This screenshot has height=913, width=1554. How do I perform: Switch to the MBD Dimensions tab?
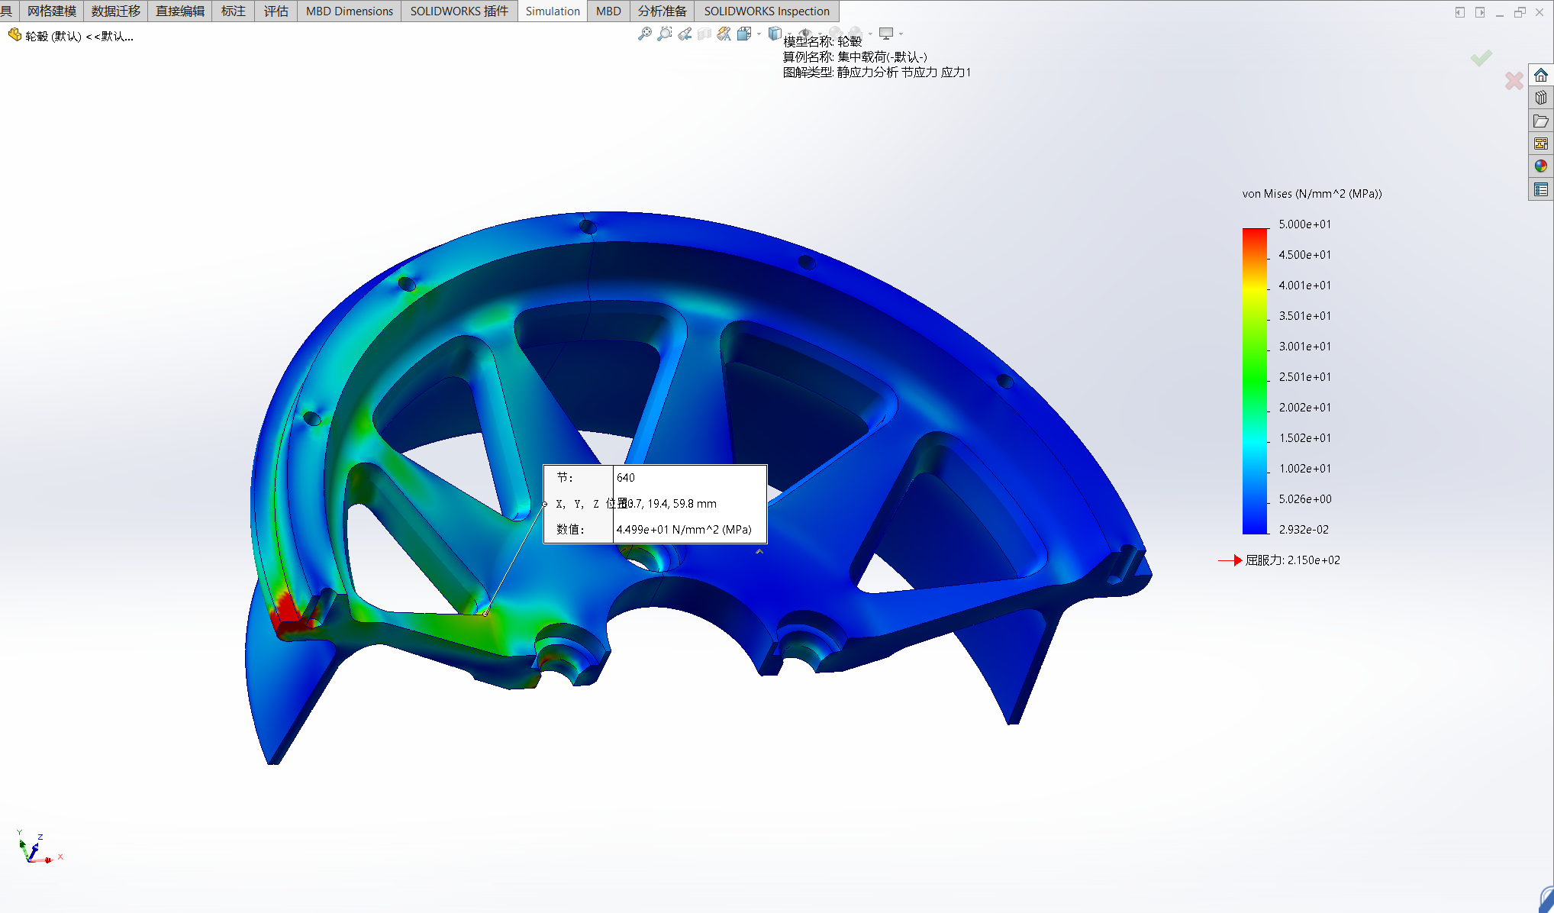[349, 11]
